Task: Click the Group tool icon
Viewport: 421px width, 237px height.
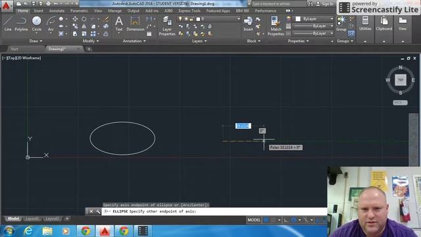Action: point(341,24)
